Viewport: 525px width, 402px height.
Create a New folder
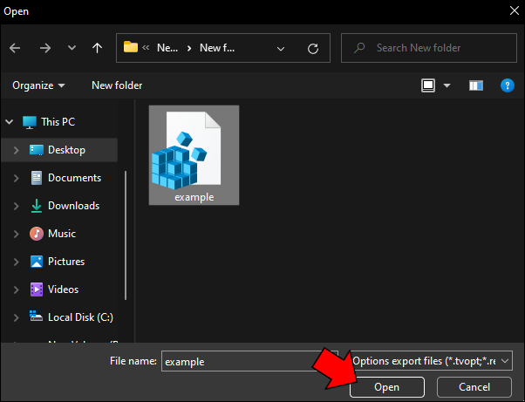click(x=117, y=85)
